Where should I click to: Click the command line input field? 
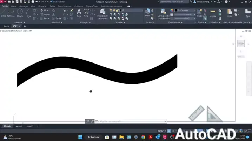[130, 121]
